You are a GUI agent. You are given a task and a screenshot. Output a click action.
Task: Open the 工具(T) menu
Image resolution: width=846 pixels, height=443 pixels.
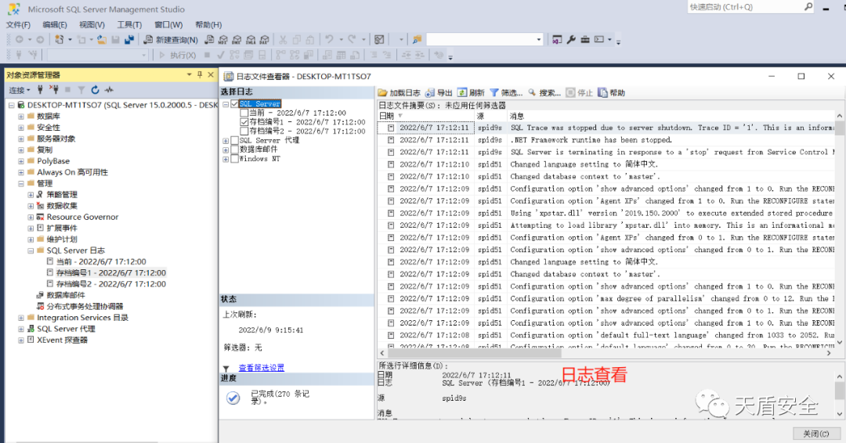click(x=129, y=24)
